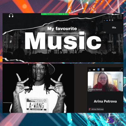The image size is (126, 126).
Task: Click the Tetiana Ivaniuk name label
Action: coord(95,89)
